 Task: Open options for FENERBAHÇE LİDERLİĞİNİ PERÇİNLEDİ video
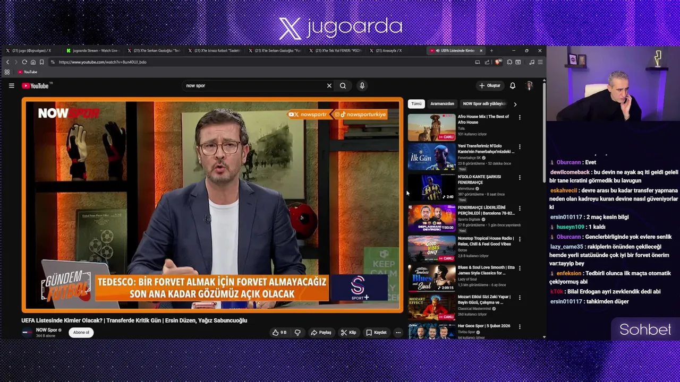point(520,208)
